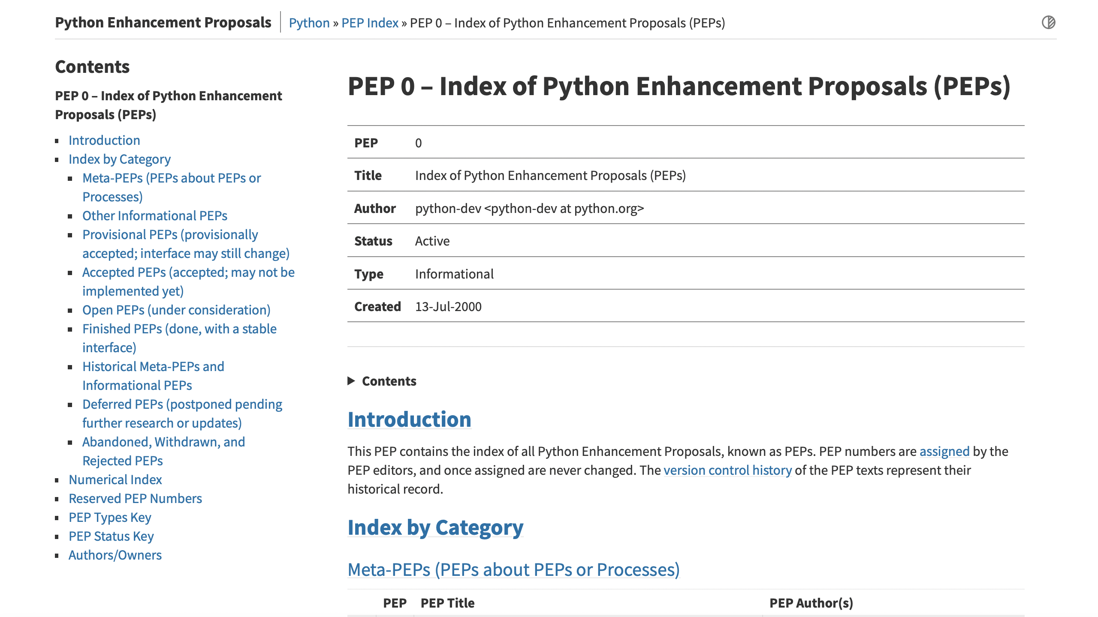Jump to Authors/Owners in the sidebar
Screen dimensions: 1098x617
coord(115,555)
